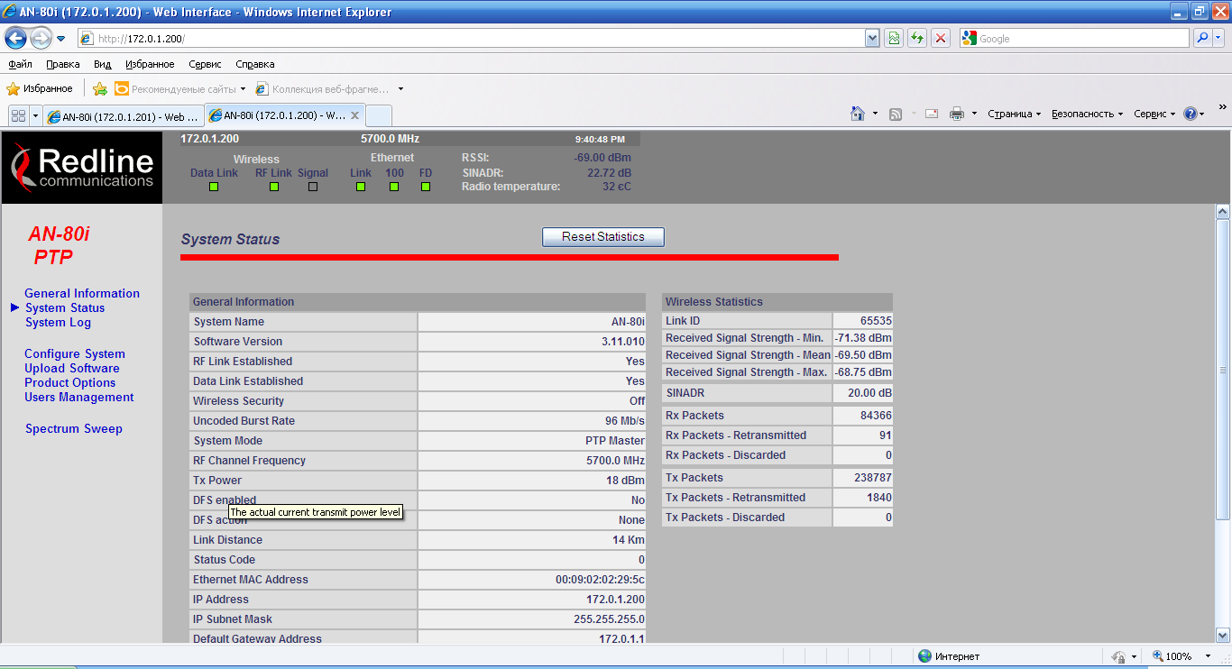Click the Link ID value 65535

pyautogui.click(x=877, y=321)
